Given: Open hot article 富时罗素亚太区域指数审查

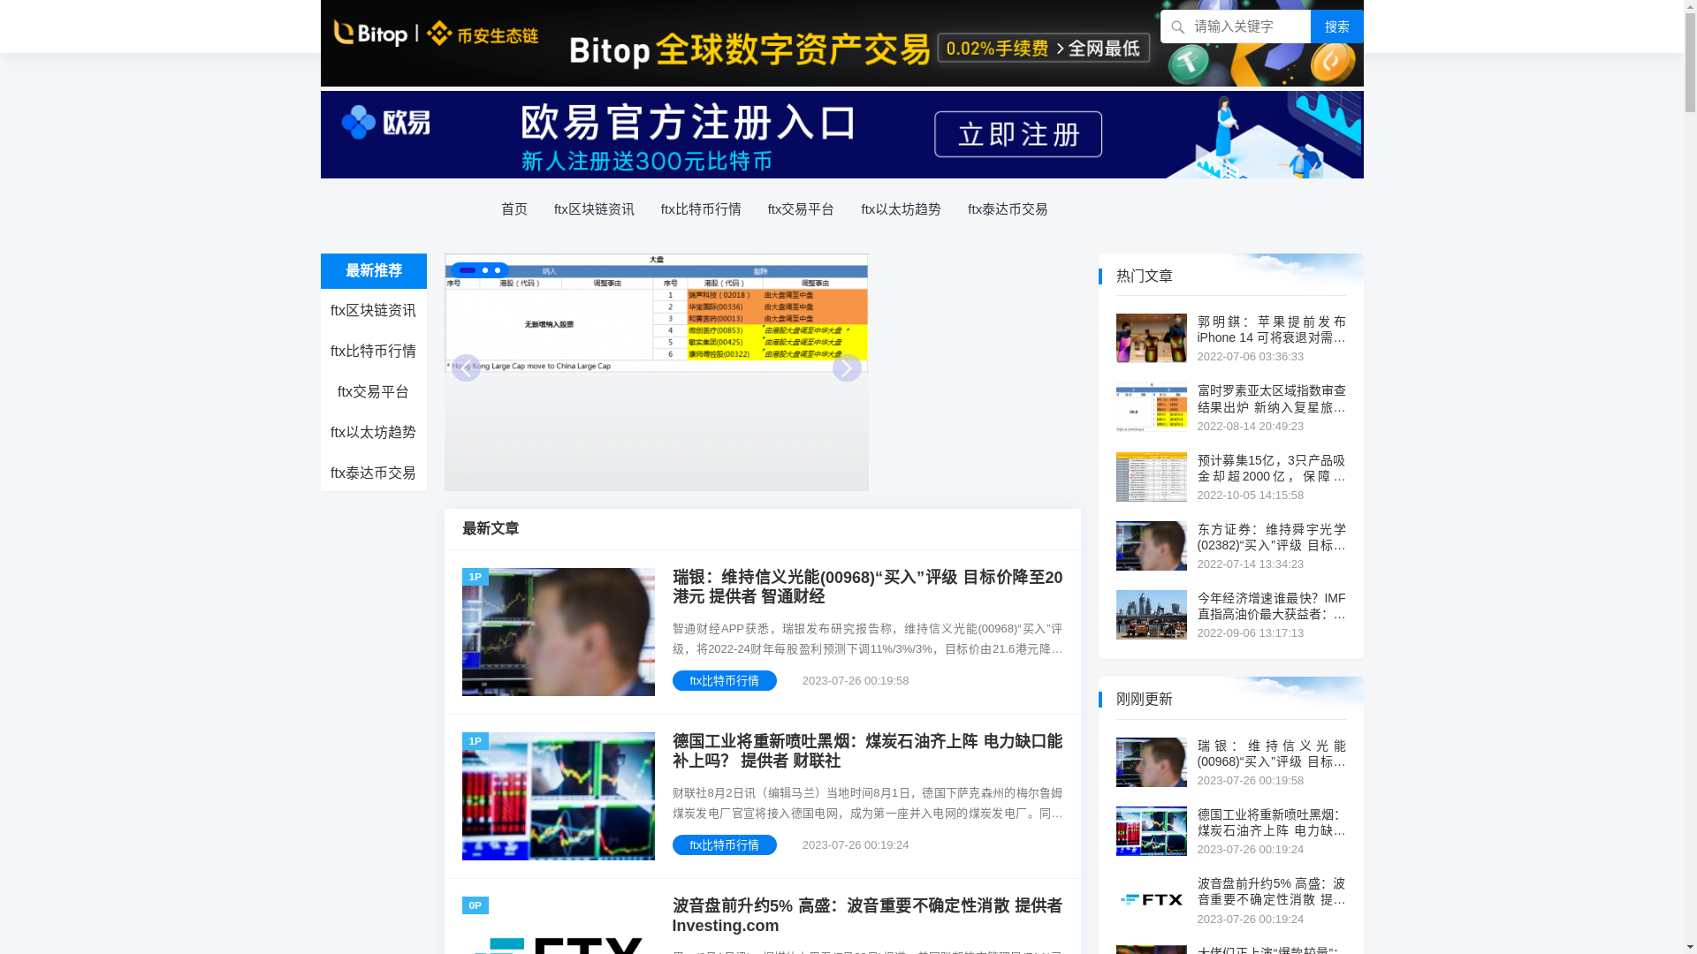Looking at the screenshot, I should (1271, 398).
